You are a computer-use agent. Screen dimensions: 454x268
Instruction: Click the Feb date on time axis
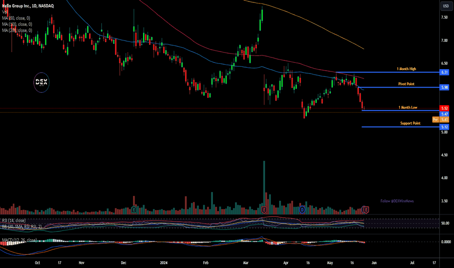[206, 263]
